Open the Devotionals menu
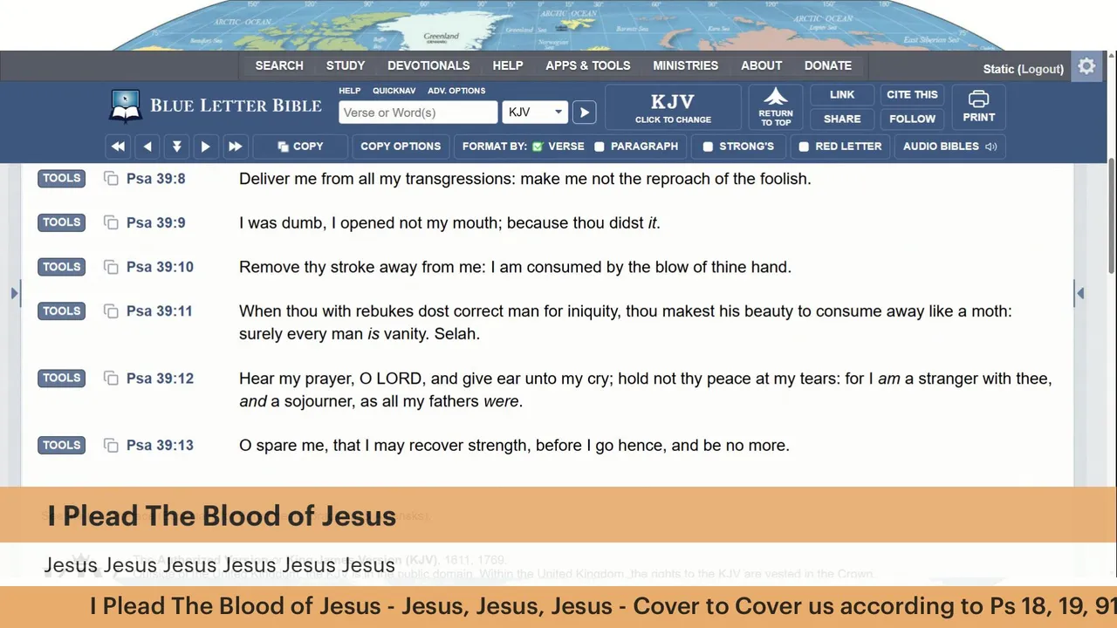This screenshot has width=1117, height=628. [428, 65]
